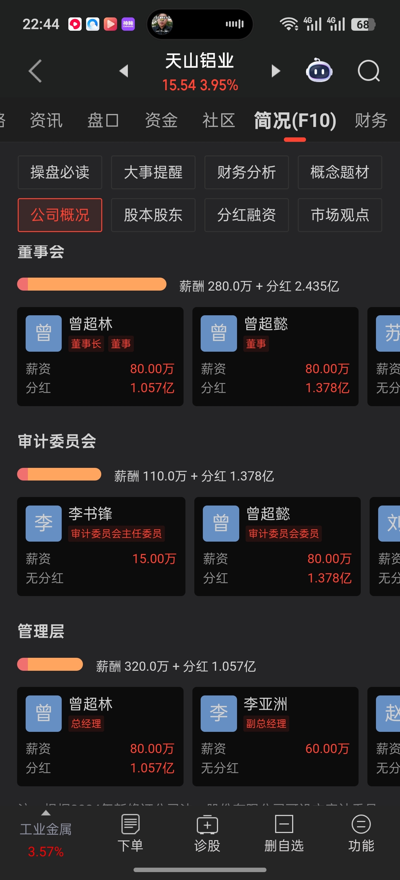The image size is (400, 880).
Task: Tap the 下单 order icon
Action: tap(130, 833)
